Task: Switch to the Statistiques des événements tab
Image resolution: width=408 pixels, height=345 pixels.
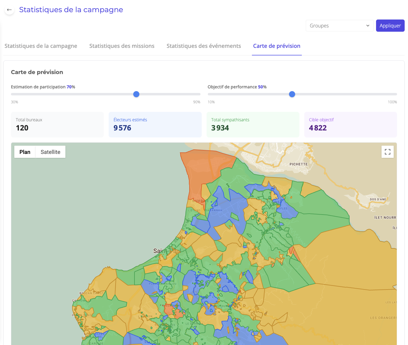Action: pos(204,46)
